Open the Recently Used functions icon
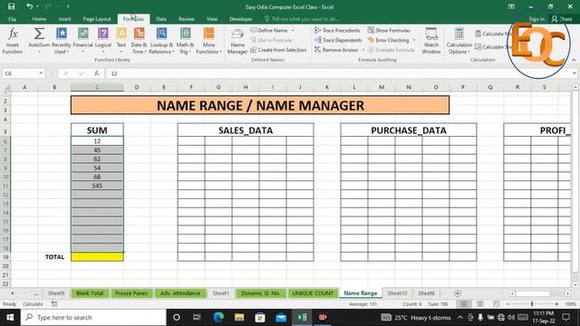Viewport: 580px width, 326px height. coord(61,34)
